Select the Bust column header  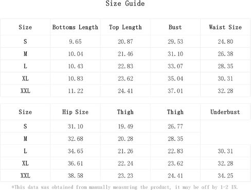[175, 27]
